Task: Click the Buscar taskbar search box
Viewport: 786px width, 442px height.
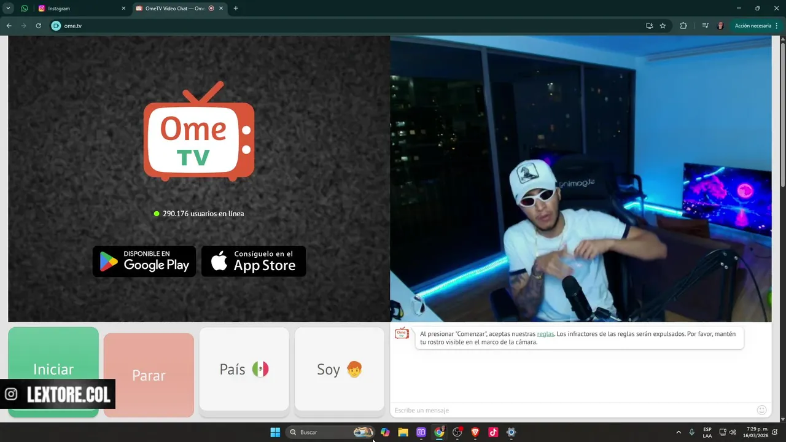Action: pyautogui.click(x=330, y=432)
